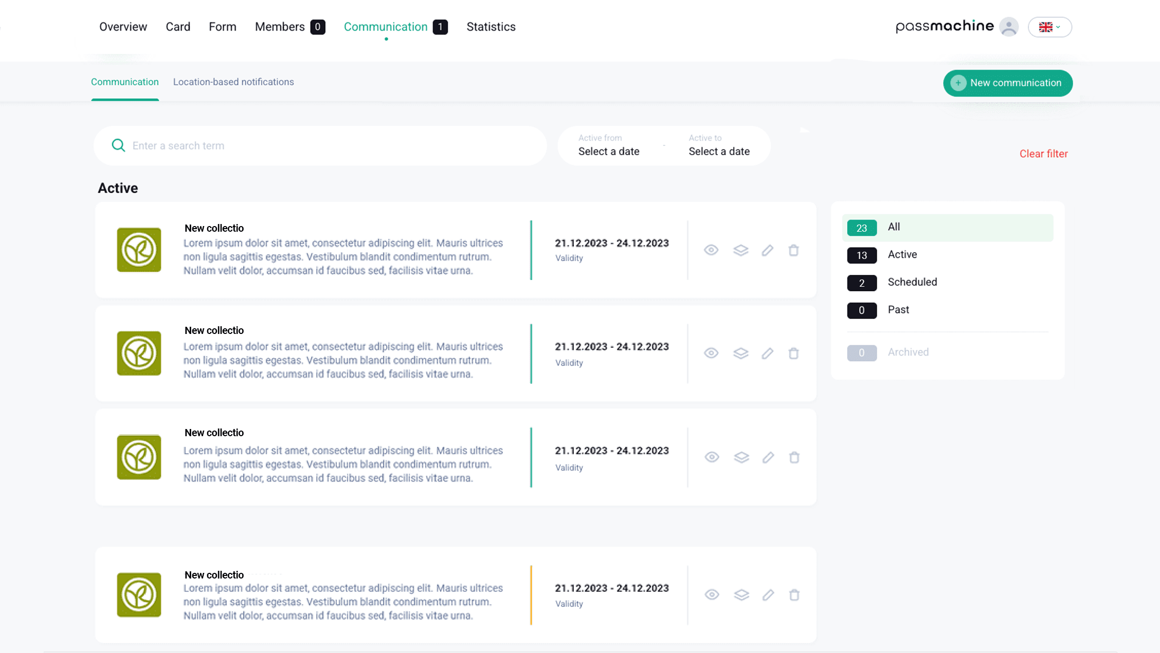Click the trash icon on the first communication

(793, 250)
